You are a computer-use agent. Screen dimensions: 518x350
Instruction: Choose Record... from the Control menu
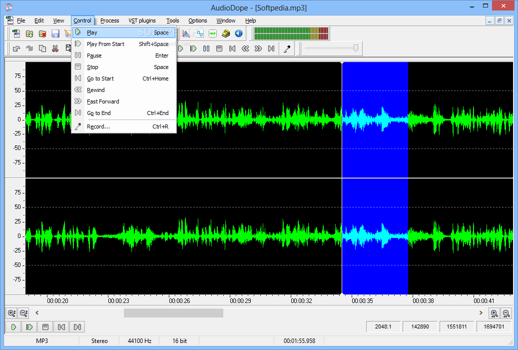[x=124, y=126]
